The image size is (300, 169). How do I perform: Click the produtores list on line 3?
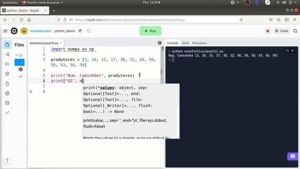tap(103, 62)
